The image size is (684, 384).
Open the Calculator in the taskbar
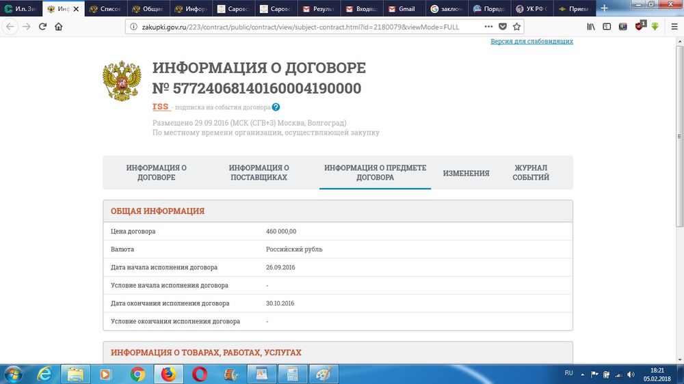293,374
